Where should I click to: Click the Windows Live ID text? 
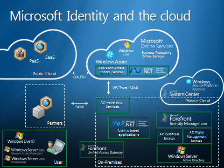(x=21, y=141)
